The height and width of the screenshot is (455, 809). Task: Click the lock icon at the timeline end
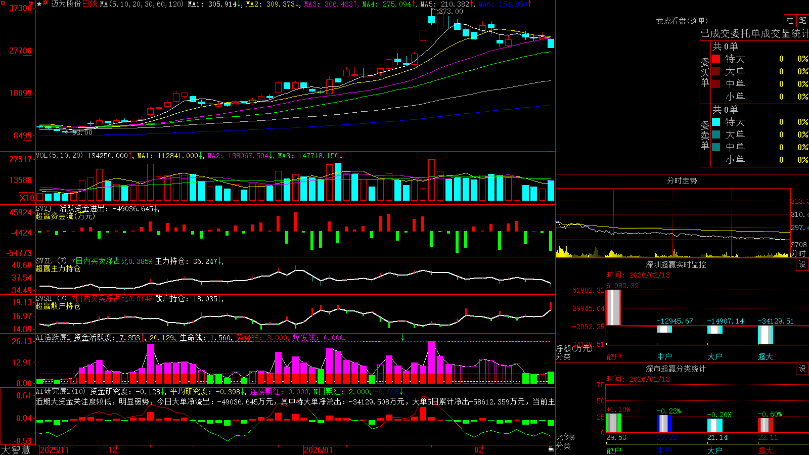[551, 449]
